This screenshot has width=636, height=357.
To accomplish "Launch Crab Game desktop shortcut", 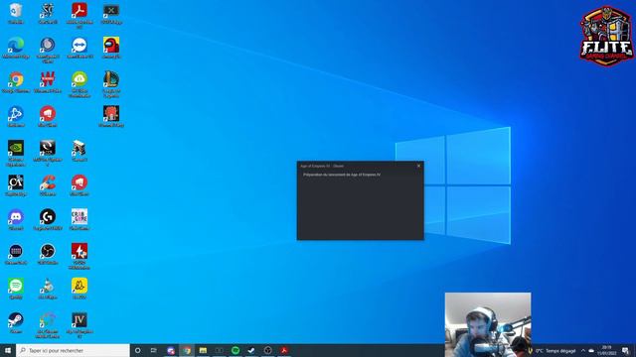I will coord(79,220).
